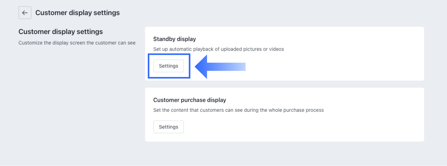Click the 'Set the content that customers' description

pos(238,110)
